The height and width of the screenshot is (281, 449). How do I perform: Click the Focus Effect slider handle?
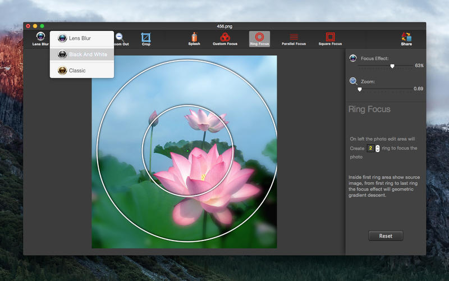pyautogui.click(x=392, y=66)
